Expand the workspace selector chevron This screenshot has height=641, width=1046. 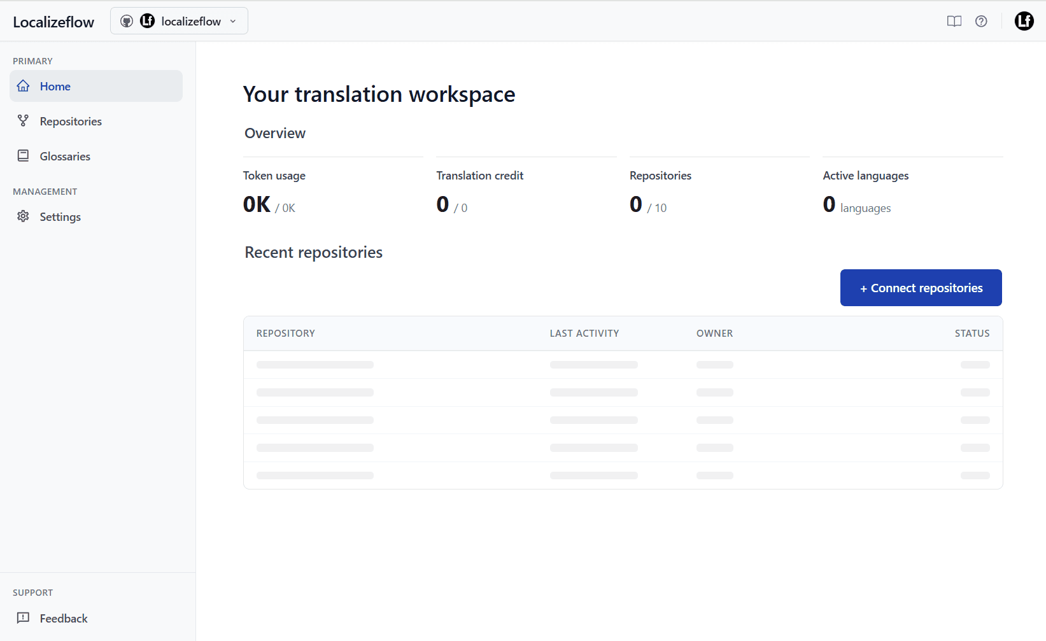coord(233,20)
